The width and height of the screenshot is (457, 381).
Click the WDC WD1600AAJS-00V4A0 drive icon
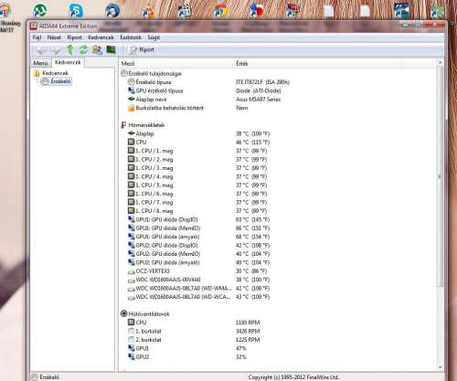point(132,280)
